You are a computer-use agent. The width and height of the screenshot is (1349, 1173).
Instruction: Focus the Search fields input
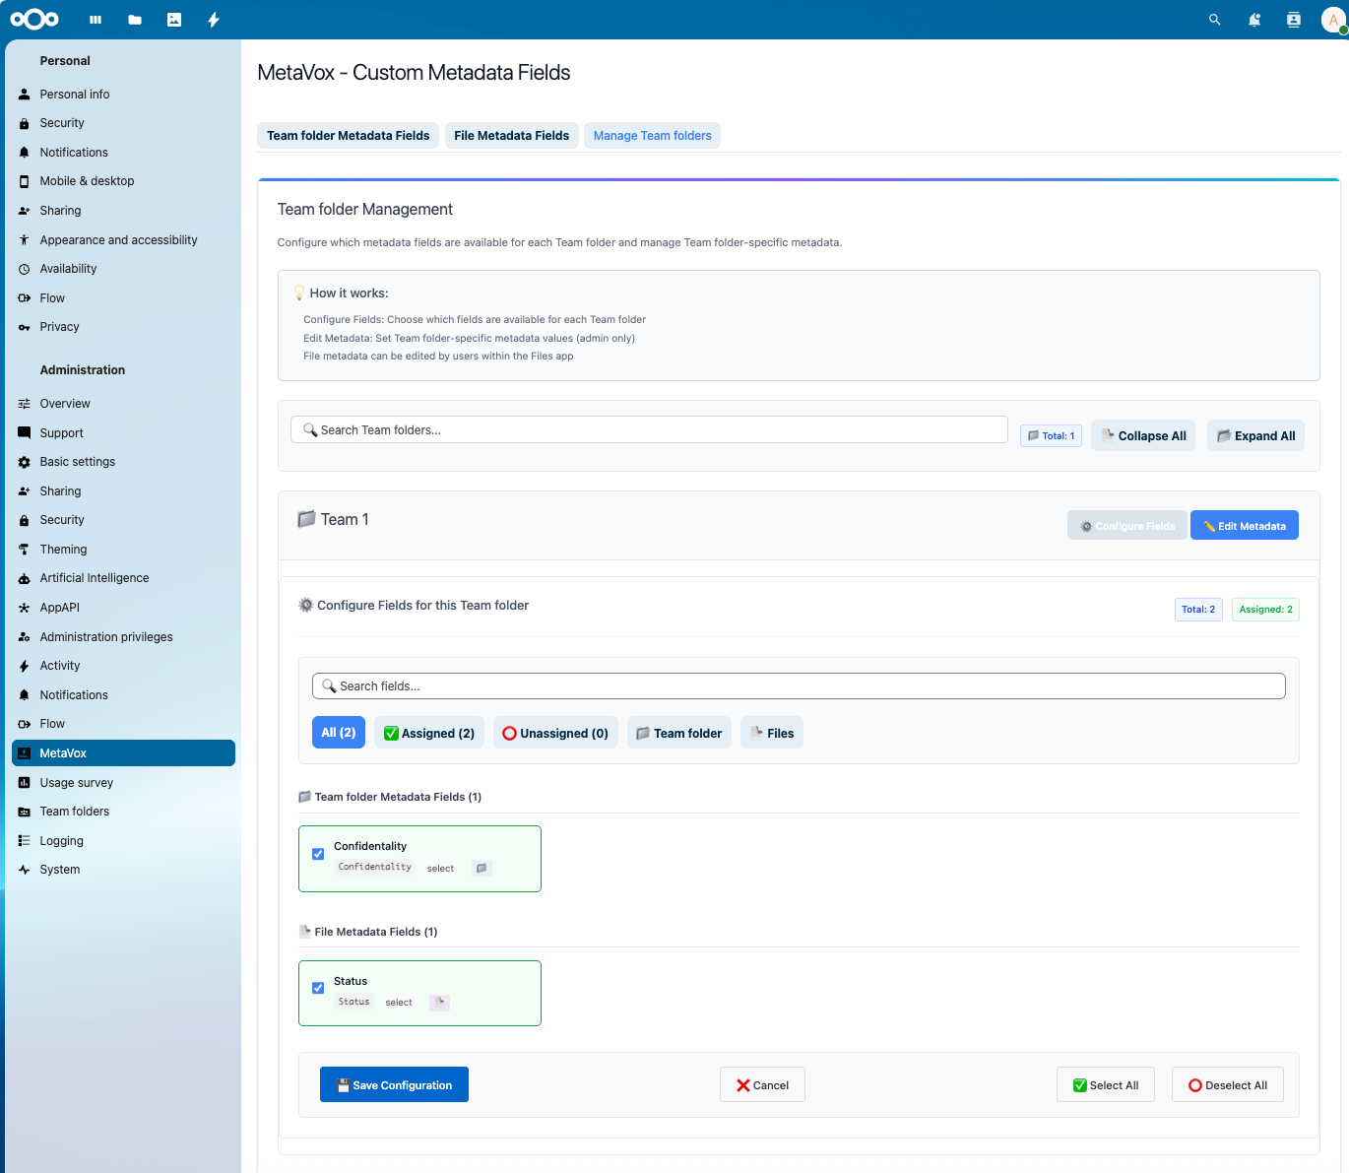(799, 685)
